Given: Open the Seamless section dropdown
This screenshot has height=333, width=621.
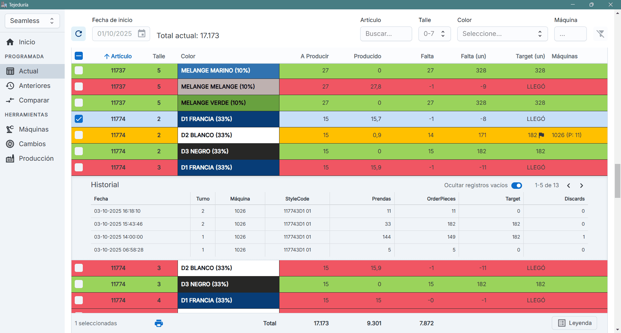Looking at the screenshot, I should [x=32, y=21].
